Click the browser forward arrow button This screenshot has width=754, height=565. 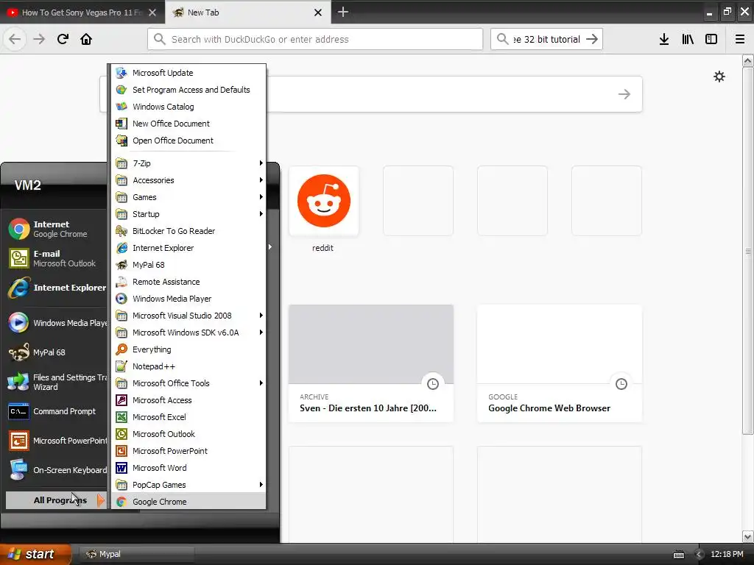coord(39,39)
